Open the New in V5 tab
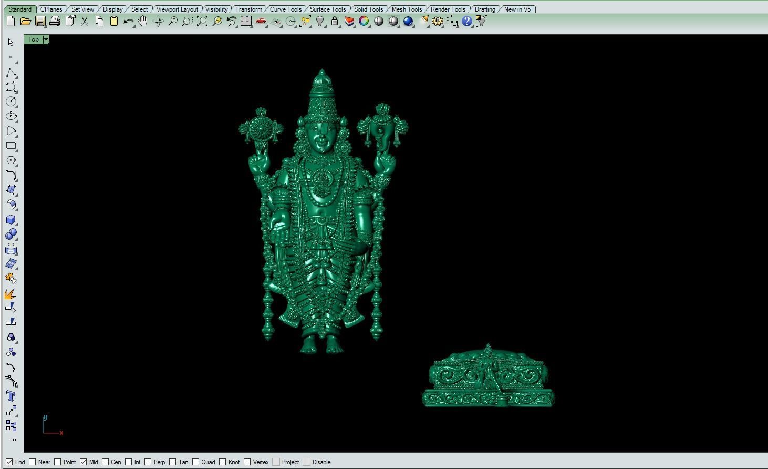The image size is (768, 469). click(517, 9)
